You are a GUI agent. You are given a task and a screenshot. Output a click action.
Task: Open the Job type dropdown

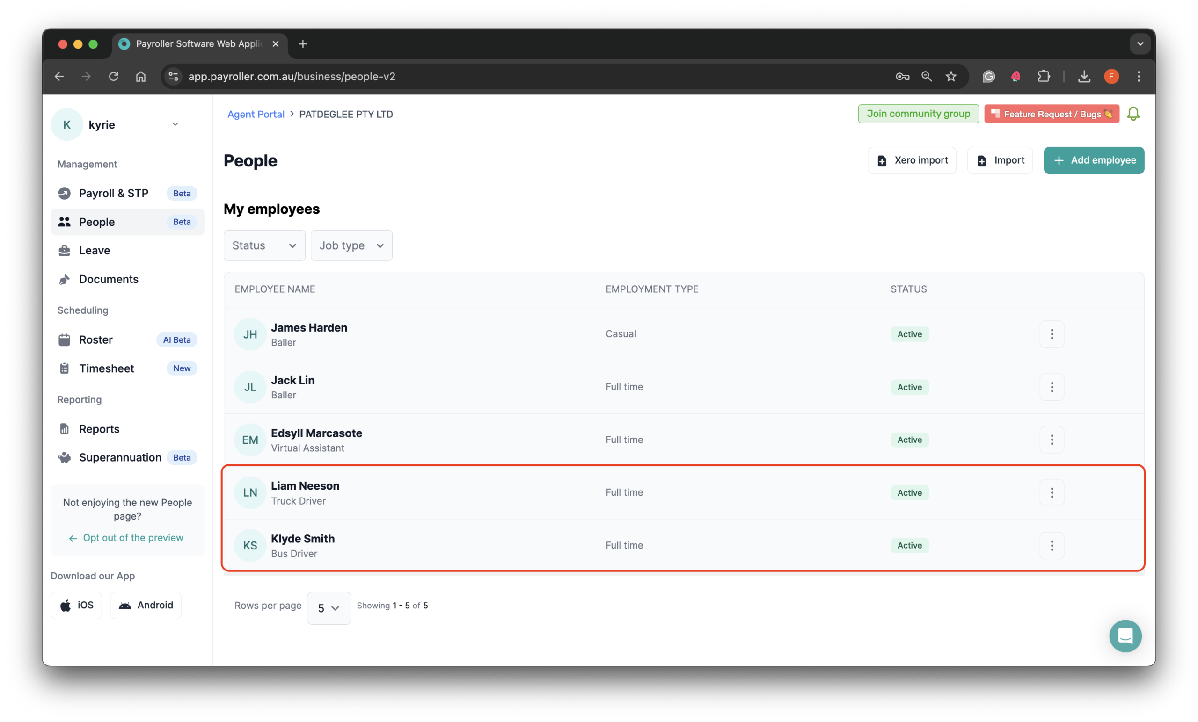pyautogui.click(x=351, y=245)
